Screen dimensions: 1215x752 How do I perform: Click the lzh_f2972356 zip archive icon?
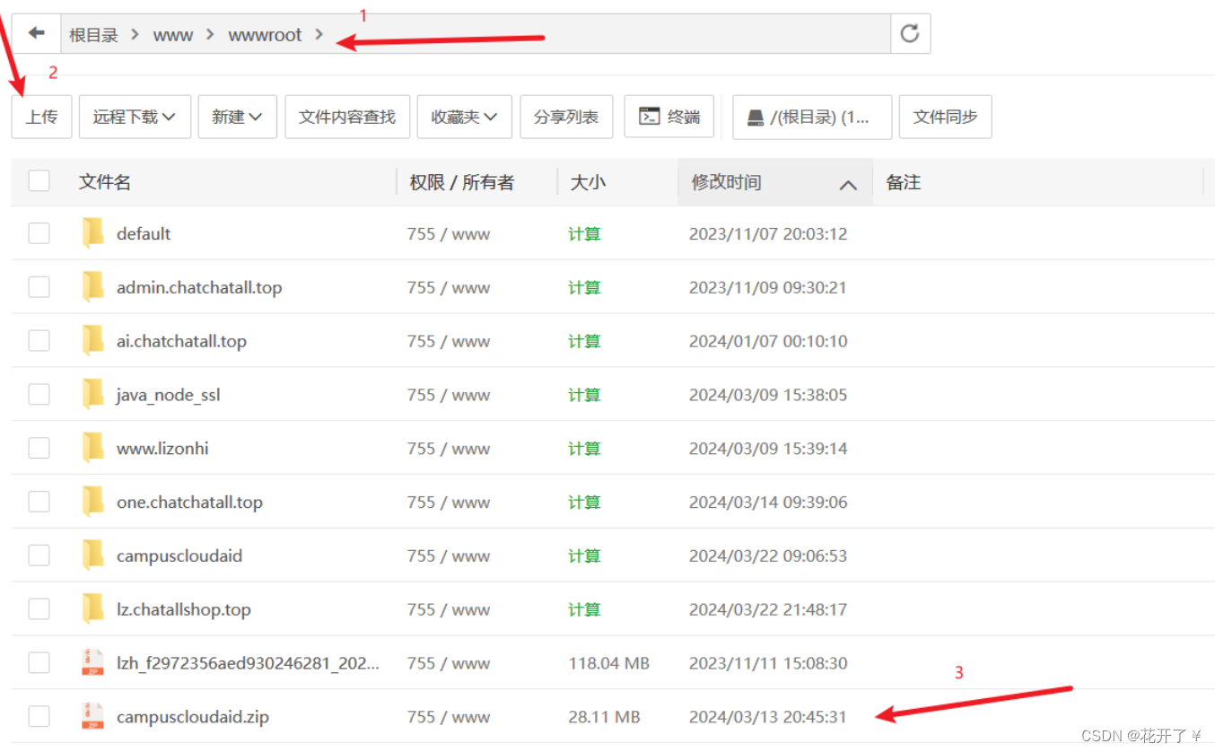tap(93, 662)
